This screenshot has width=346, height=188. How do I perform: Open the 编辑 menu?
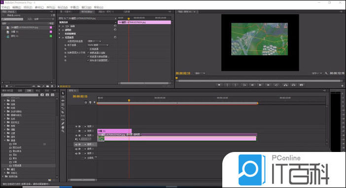17,7
